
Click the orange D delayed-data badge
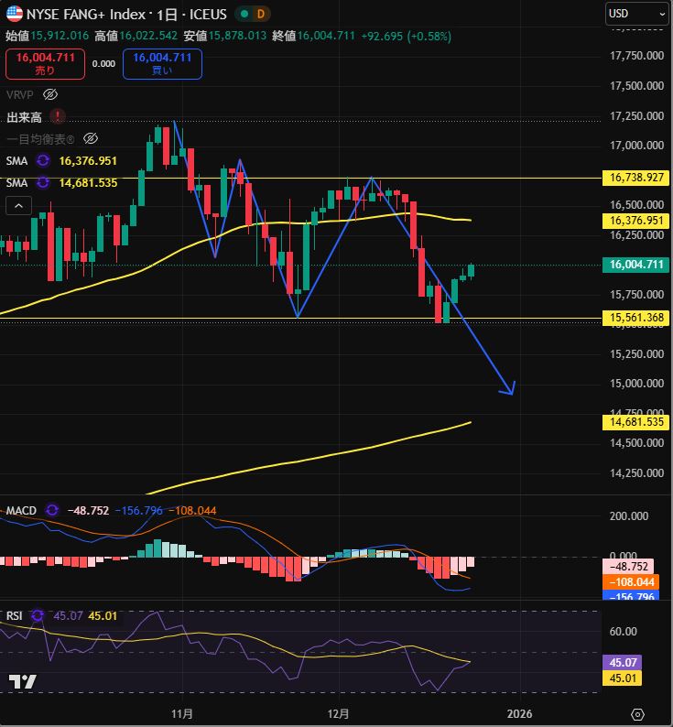(x=261, y=15)
